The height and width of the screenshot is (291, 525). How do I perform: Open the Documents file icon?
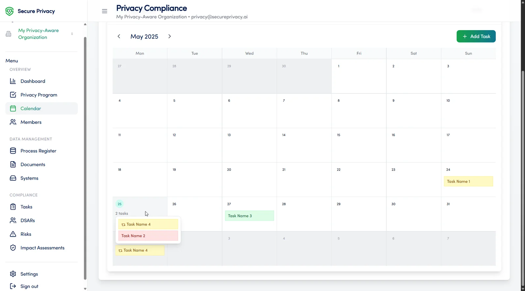(x=13, y=164)
